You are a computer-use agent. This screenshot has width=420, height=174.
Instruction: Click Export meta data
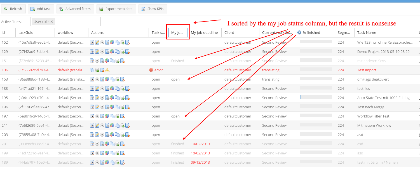coord(116,9)
